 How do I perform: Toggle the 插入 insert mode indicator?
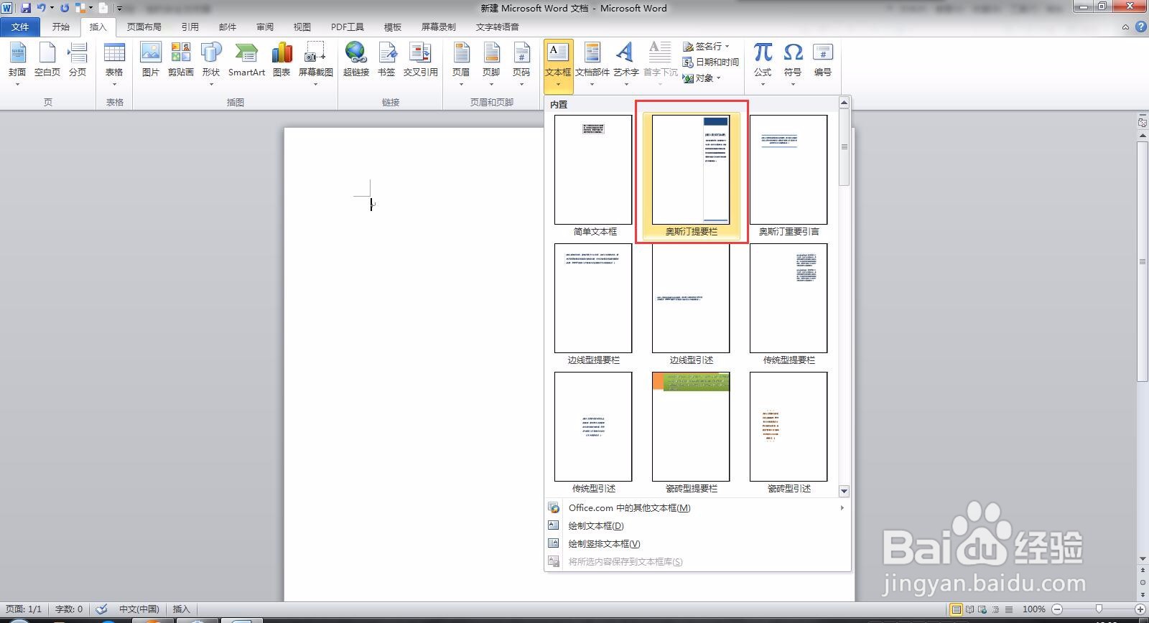pos(181,609)
